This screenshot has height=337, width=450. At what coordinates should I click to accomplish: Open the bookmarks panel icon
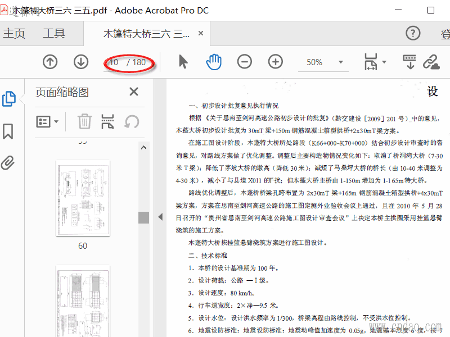8,131
